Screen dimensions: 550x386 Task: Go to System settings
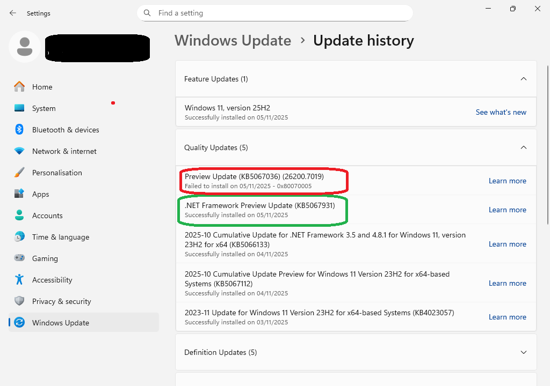pos(84,108)
